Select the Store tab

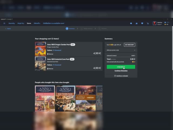(x=29, y=23)
